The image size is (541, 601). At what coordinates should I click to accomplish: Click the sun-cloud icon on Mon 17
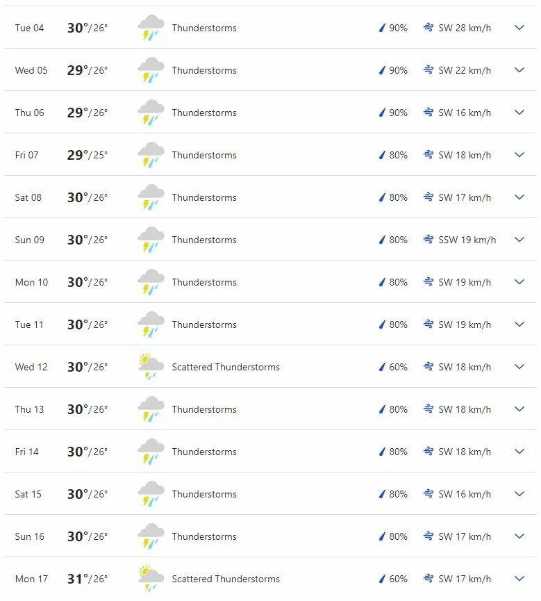151,578
